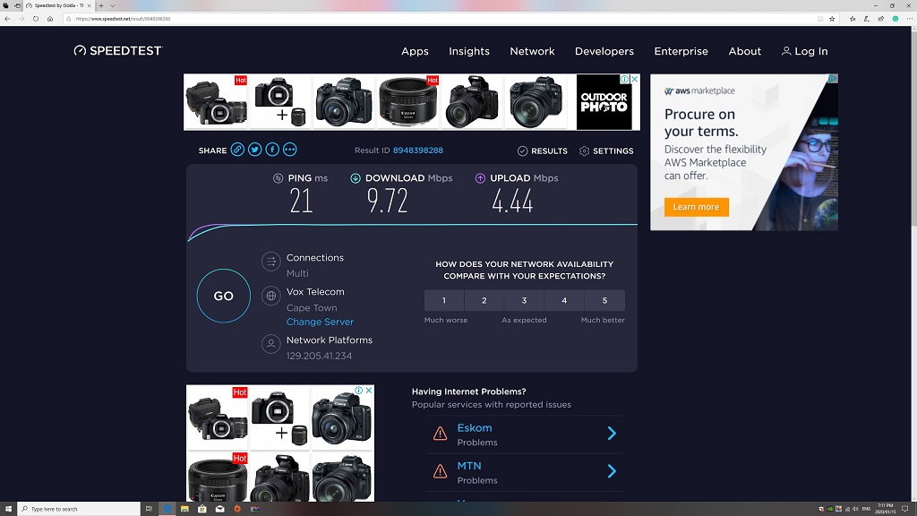
Task: Reload the page with refresh icon
Action: (x=36, y=19)
